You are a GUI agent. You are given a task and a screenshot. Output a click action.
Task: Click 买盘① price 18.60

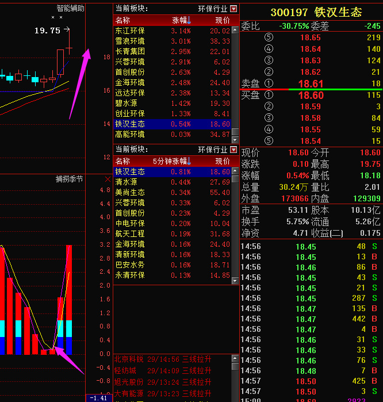311,95
